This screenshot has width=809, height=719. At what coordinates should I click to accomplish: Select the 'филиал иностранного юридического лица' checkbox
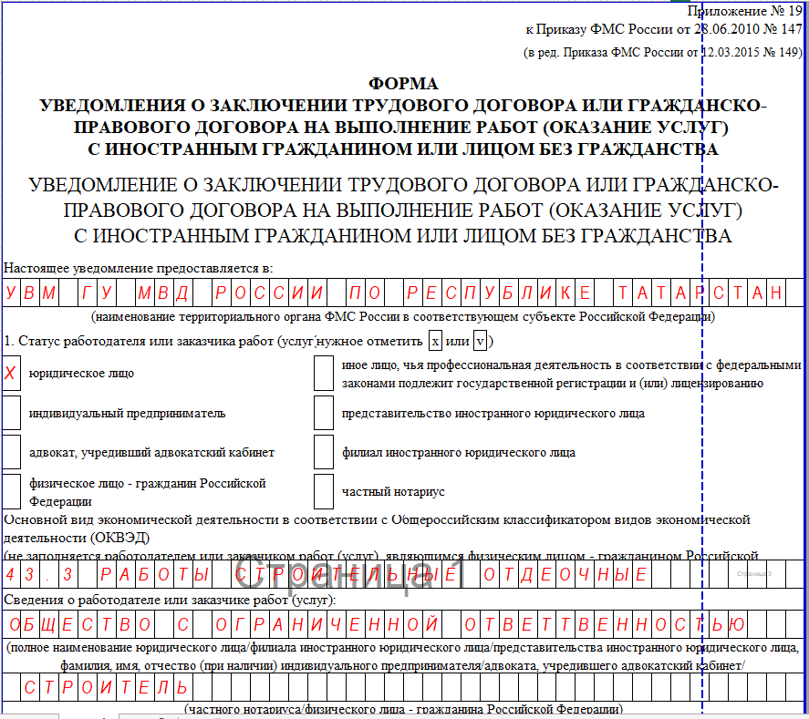[x=324, y=452]
